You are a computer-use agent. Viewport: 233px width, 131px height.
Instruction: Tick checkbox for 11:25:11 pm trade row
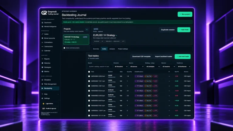(x=89, y=111)
